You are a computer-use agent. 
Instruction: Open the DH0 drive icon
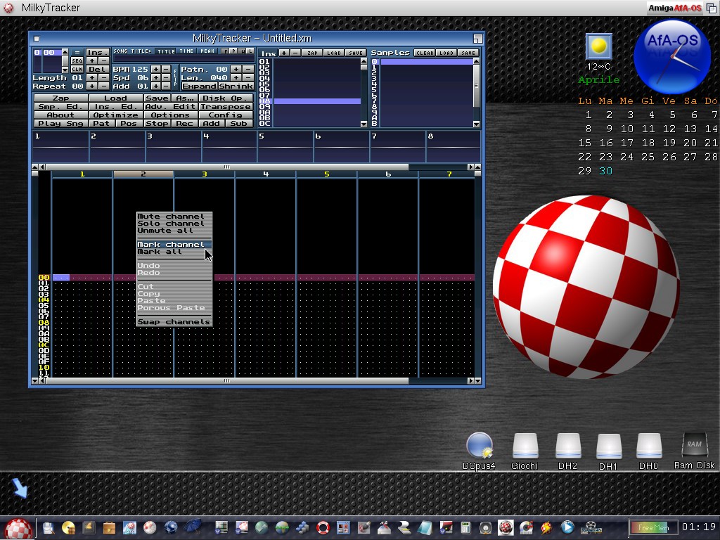pyautogui.click(x=648, y=447)
